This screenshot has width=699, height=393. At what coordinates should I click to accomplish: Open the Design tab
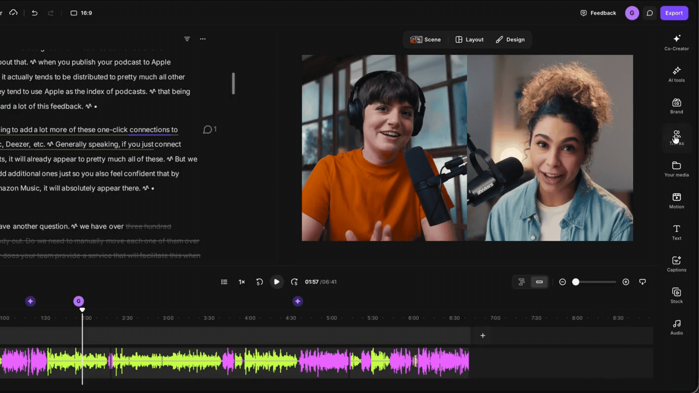pyautogui.click(x=510, y=39)
